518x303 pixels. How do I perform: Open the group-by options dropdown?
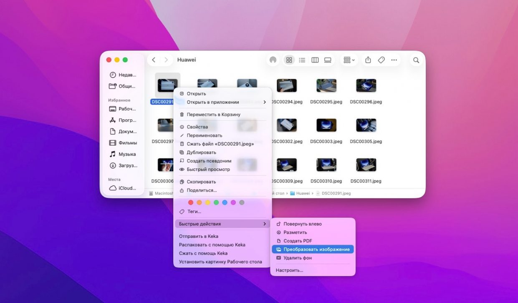349,60
